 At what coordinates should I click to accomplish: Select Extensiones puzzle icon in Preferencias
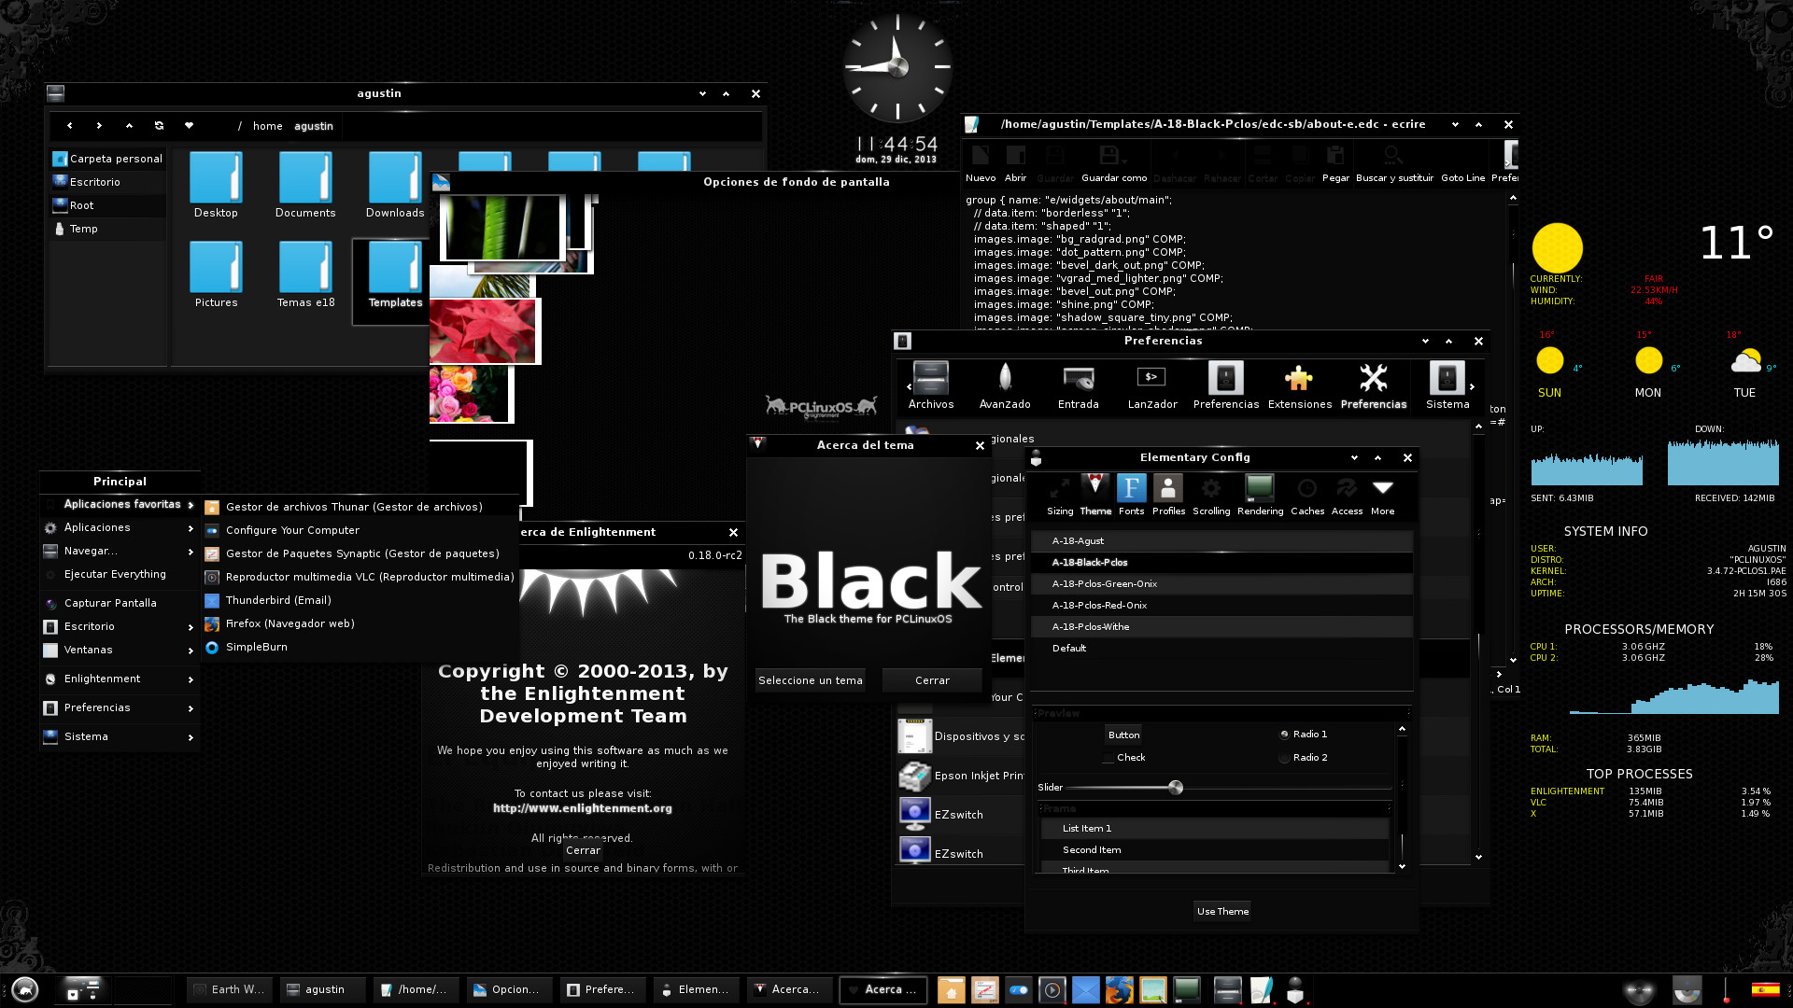tap(1299, 385)
